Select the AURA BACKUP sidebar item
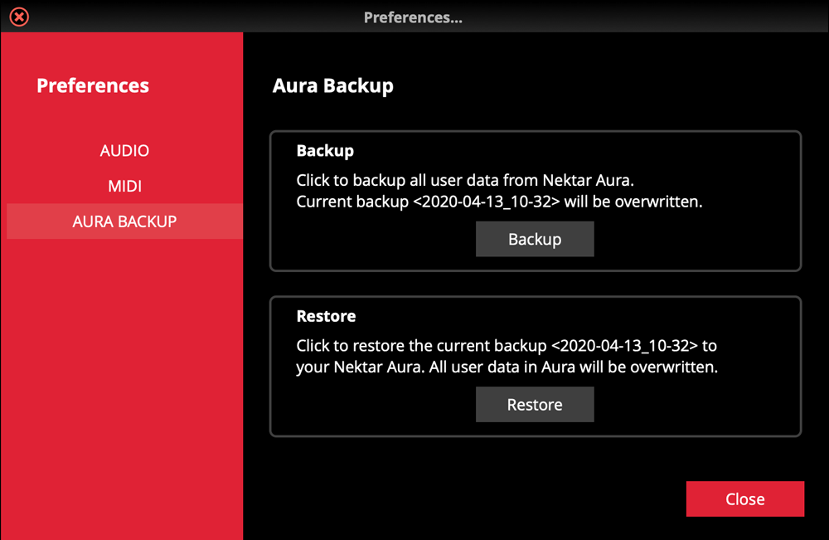The image size is (829, 540). coord(125,221)
